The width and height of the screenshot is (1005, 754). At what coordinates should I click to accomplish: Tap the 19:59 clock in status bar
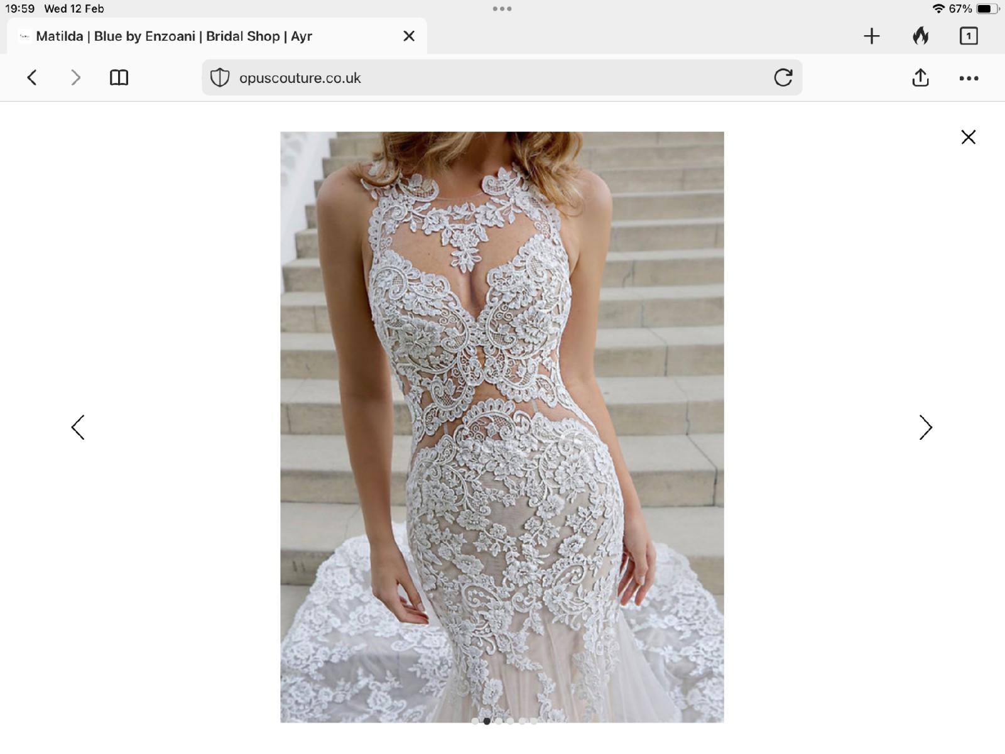[x=20, y=9]
